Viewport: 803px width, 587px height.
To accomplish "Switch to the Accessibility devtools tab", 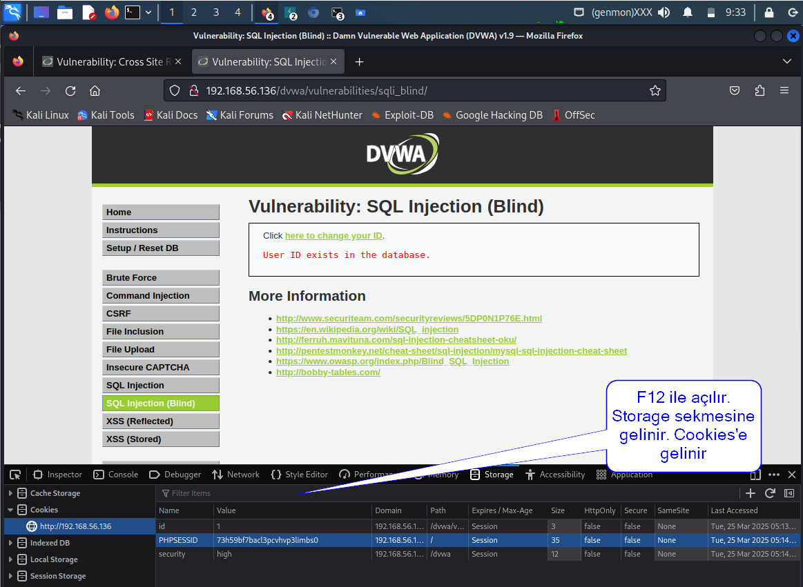I will click(555, 475).
